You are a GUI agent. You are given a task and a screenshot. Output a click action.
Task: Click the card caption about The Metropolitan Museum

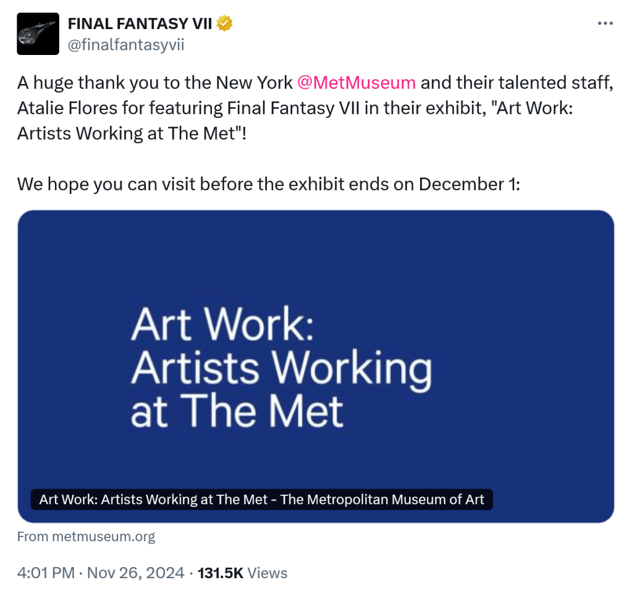[261, 499]
